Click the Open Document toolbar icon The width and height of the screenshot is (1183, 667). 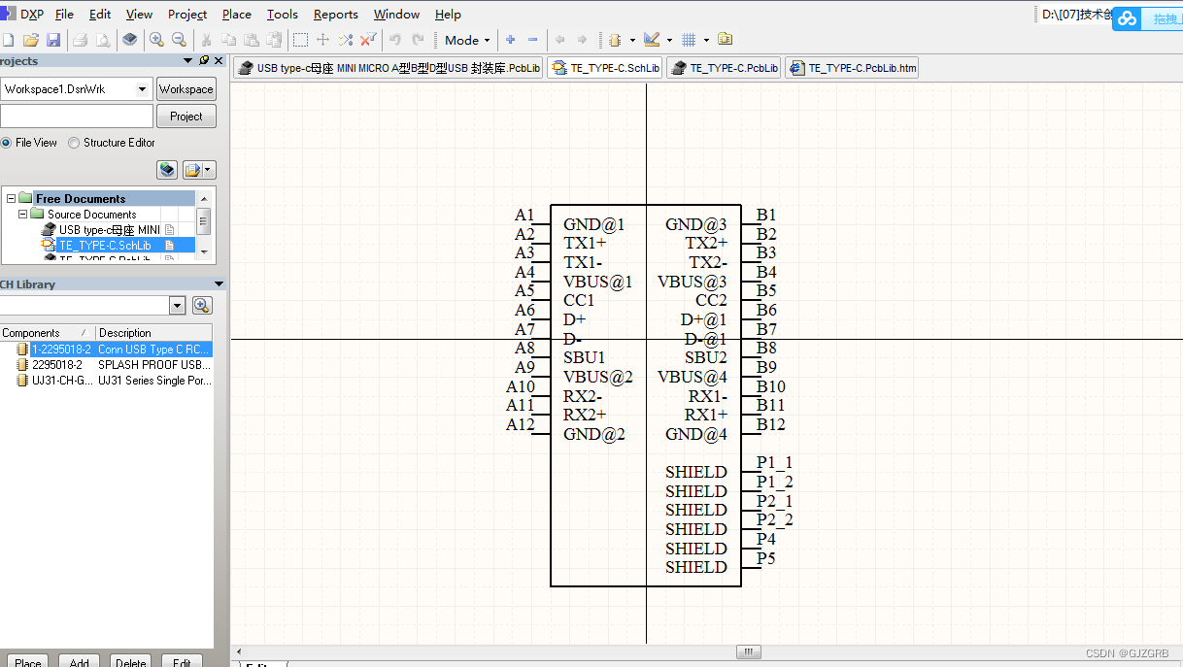coord(29,40)
